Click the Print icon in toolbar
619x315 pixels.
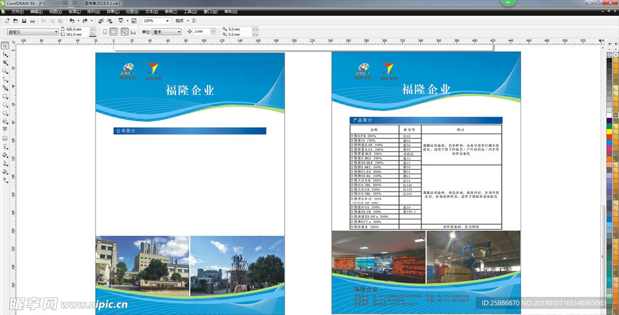click(x=32, y=21)
